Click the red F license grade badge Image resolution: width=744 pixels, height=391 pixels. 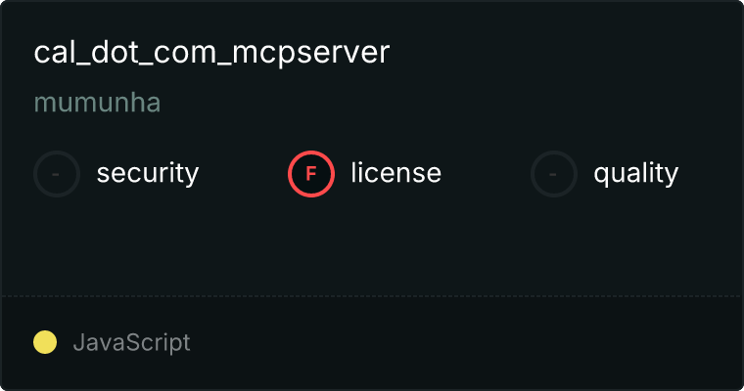[x=310, y=174]
